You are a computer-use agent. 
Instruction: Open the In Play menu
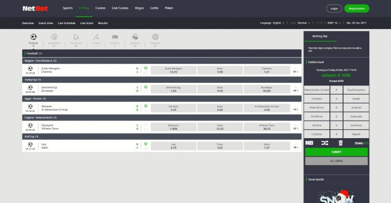(x=84, y=8)
